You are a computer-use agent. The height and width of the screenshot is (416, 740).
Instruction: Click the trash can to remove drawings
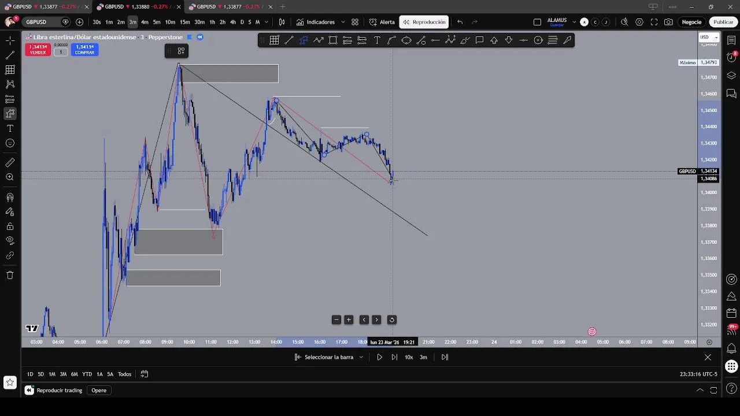pos(10,275)
